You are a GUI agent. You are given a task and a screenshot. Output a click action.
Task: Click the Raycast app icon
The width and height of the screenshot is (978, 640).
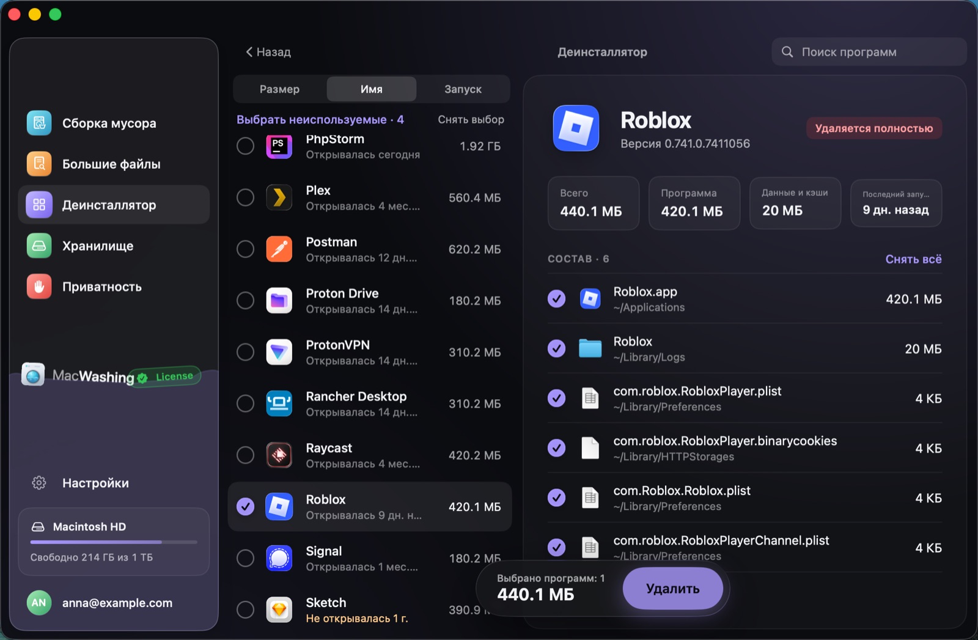[279, 455]
